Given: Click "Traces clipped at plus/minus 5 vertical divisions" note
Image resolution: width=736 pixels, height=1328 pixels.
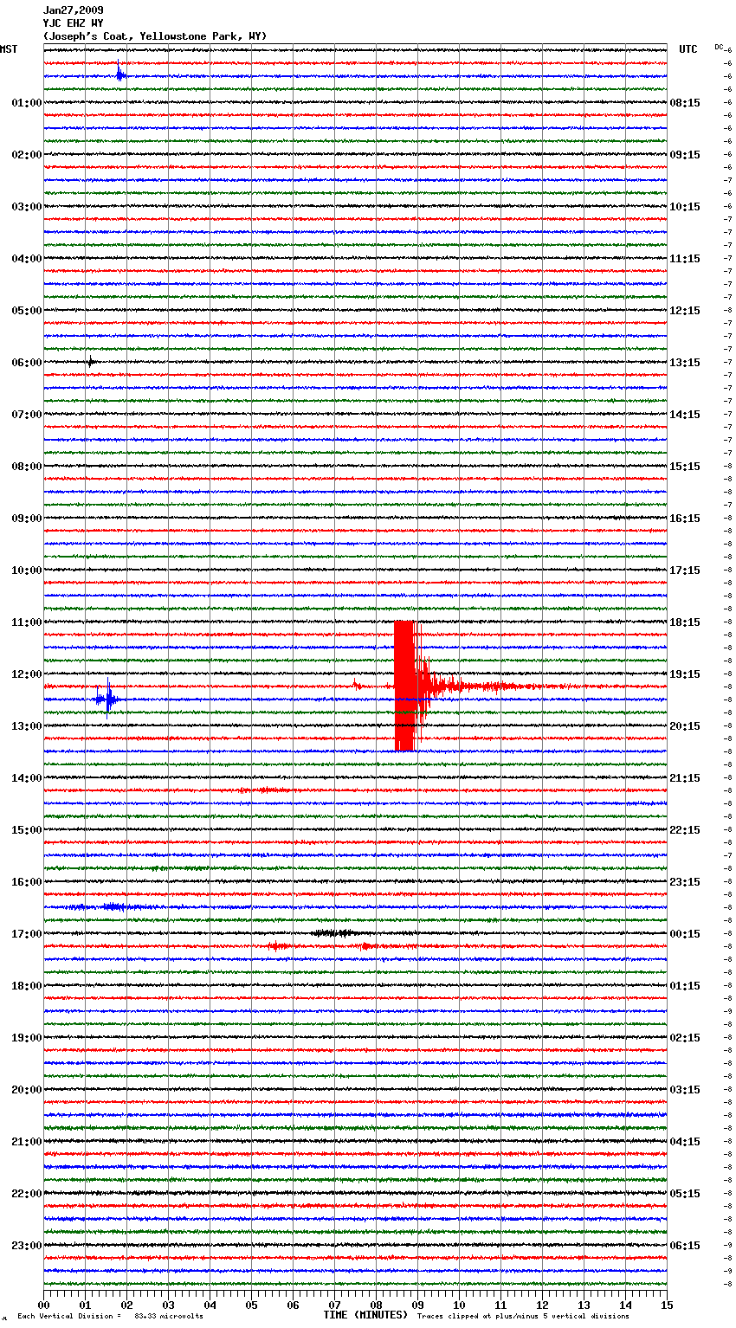Looking at the screenshot, I should (523, 1317).
